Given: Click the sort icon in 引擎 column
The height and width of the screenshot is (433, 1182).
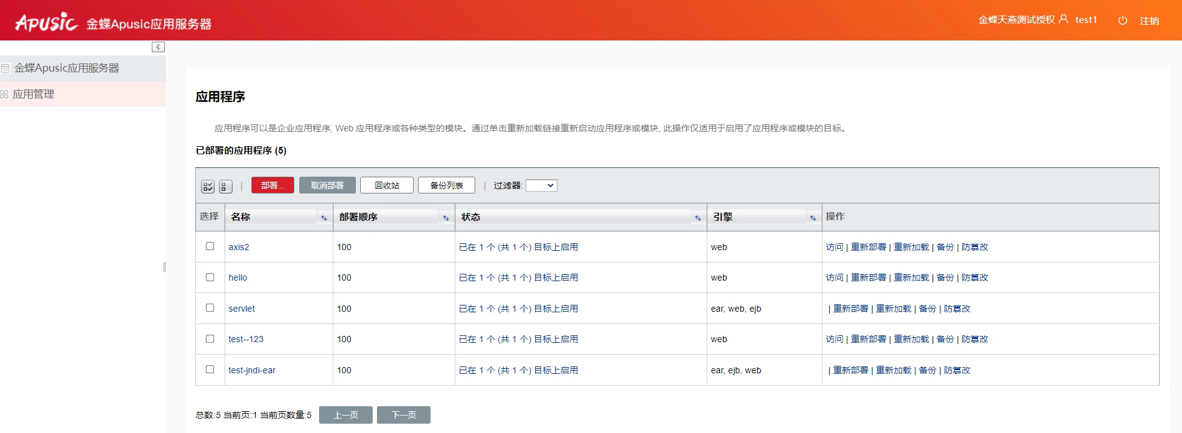Looking at the screenshot, I should tap(812, 218).
